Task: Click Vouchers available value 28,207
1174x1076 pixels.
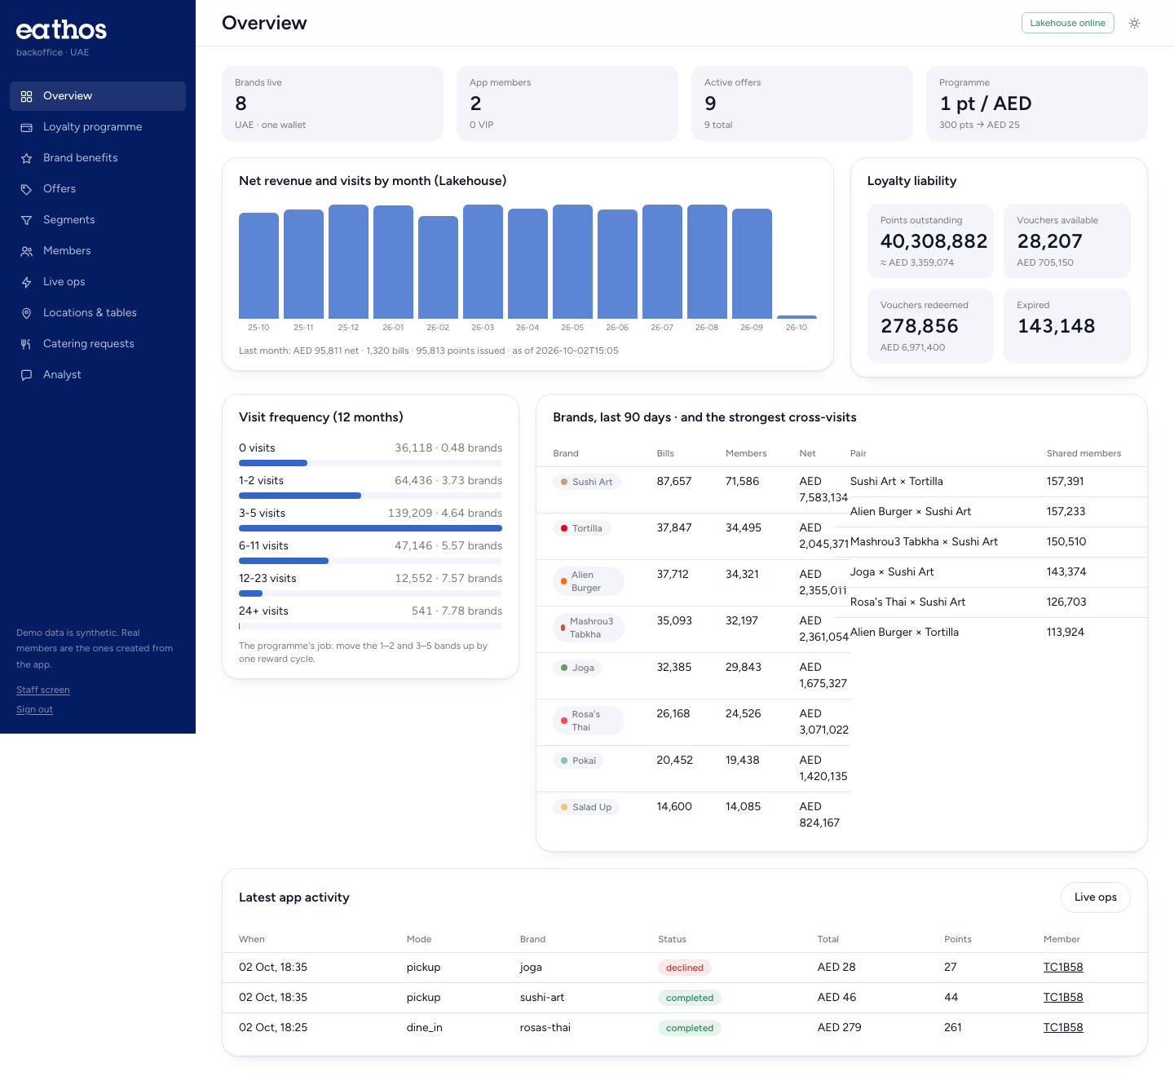Action: (x=1050, y=241)
